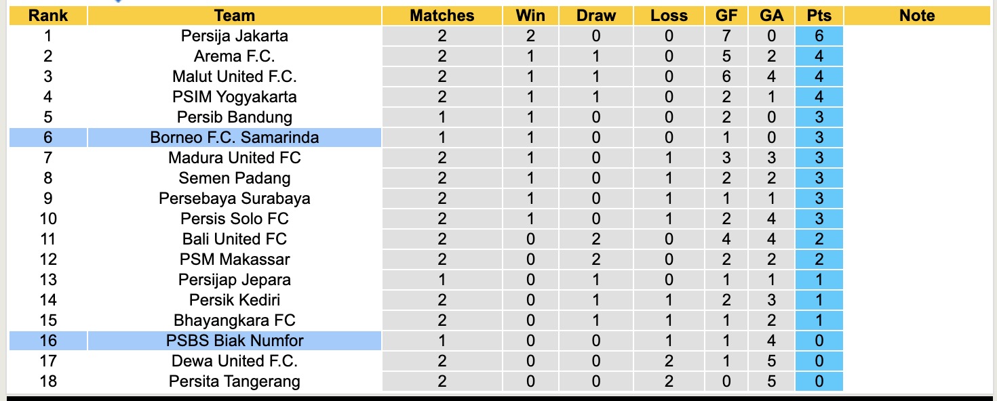Click on Bali United FC
The width and height of the screenshot is (997, 401).
[x=234, y=239]
